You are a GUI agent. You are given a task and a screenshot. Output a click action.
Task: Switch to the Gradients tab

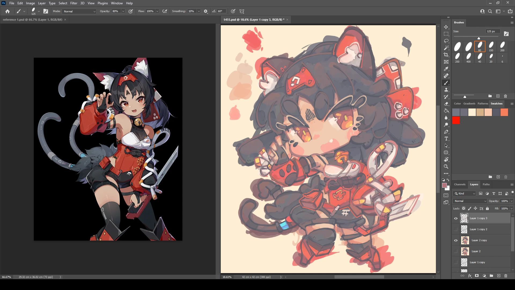[469, 103]
